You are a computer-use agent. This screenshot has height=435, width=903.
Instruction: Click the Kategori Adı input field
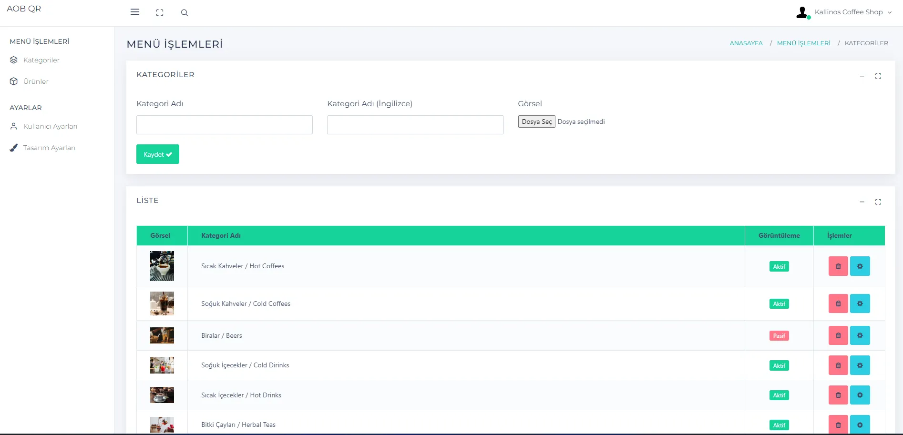[225, 125]
